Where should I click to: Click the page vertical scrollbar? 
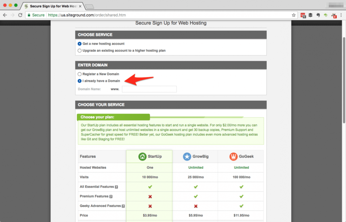pyautogui.click(x=344, y=80)
